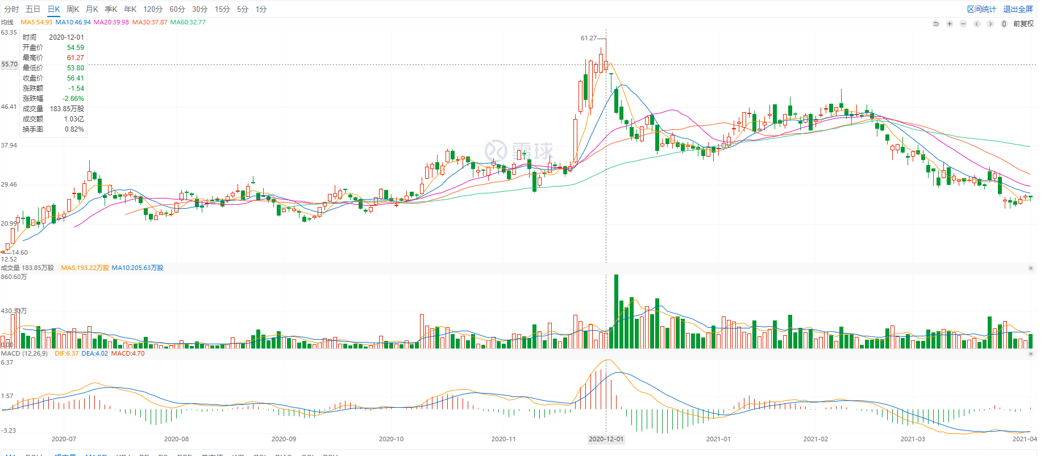Viewport: 1057px width, 456px height.
Task: Click the MA5:54.93 legend label
Action: 36,22
